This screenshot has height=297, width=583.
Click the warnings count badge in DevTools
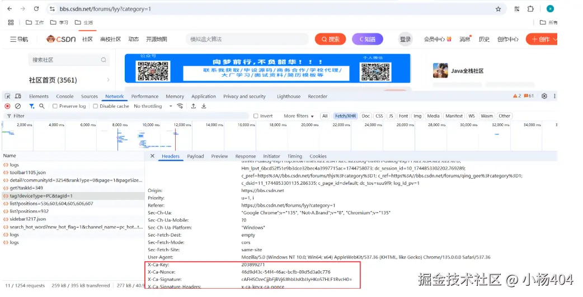[x=517, y=96]
